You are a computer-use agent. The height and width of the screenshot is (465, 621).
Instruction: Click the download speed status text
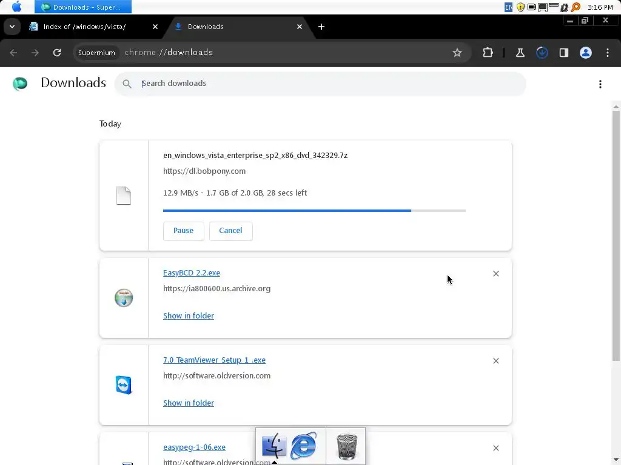235,193
